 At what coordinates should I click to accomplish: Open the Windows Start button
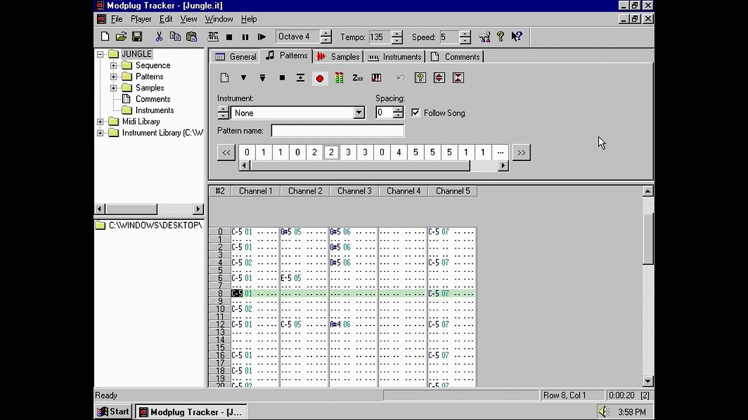tap(113, 412)
